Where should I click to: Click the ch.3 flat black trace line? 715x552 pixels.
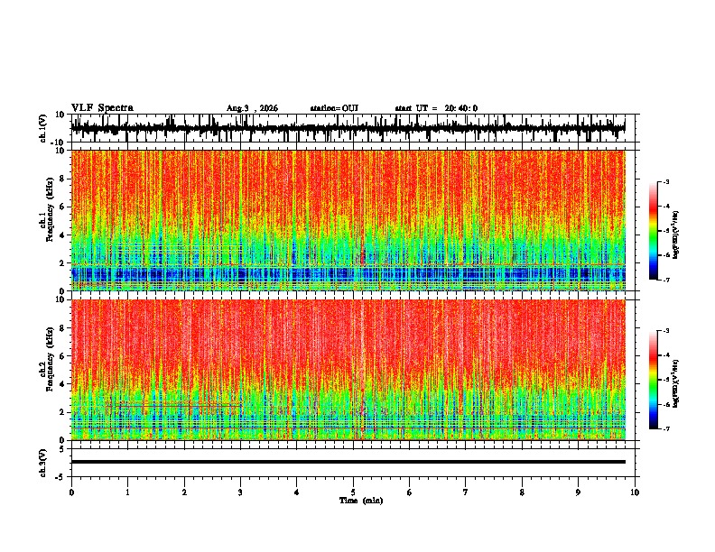348,462
